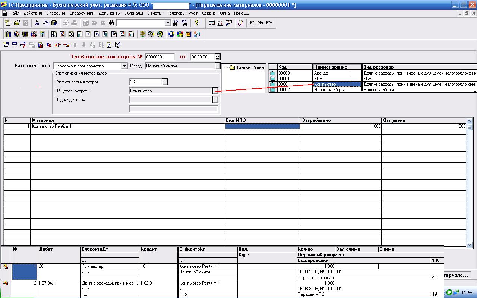Screen dimensions: 477x298
Task: Open the yellow question mark Help icon
Action: [196, 23]
